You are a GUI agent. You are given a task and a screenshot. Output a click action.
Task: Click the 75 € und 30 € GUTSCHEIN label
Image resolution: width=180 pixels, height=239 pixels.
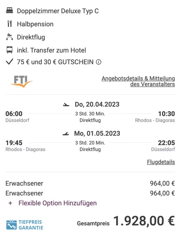tap(55, 62)
